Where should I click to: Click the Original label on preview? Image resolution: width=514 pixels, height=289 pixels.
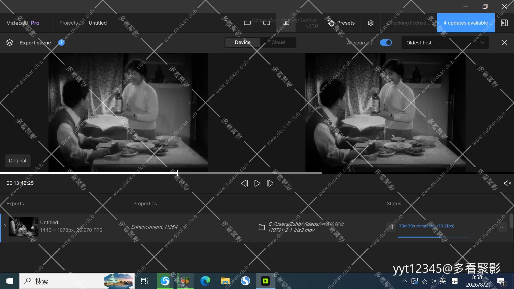pos(18,161)
